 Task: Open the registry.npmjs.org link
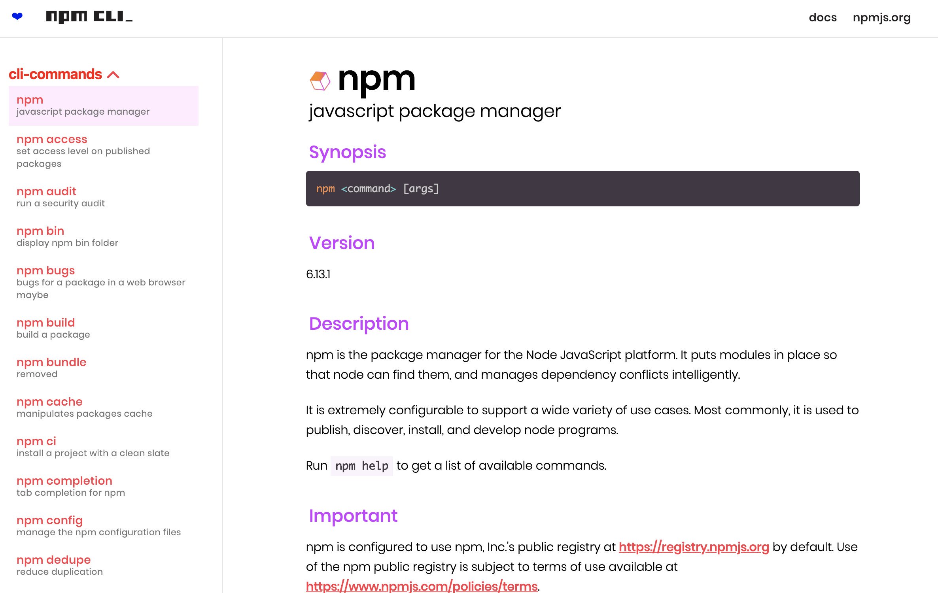coord(694,547)
